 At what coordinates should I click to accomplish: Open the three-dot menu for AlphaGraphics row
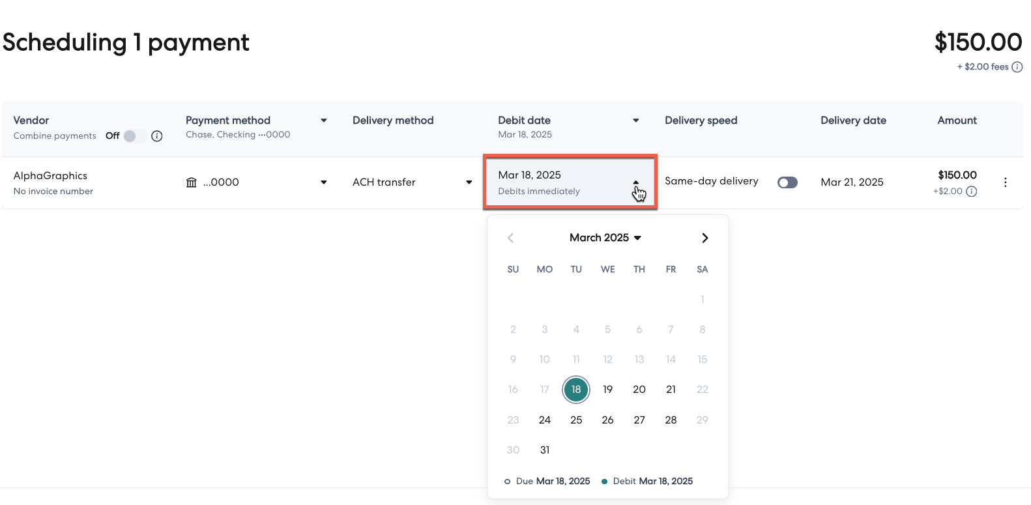tap(1005, 182)
